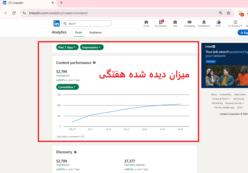The height and width of the screenshot is (173, 248).
Task: Open Get the LinkedIn app link
Action: (224, 107)
